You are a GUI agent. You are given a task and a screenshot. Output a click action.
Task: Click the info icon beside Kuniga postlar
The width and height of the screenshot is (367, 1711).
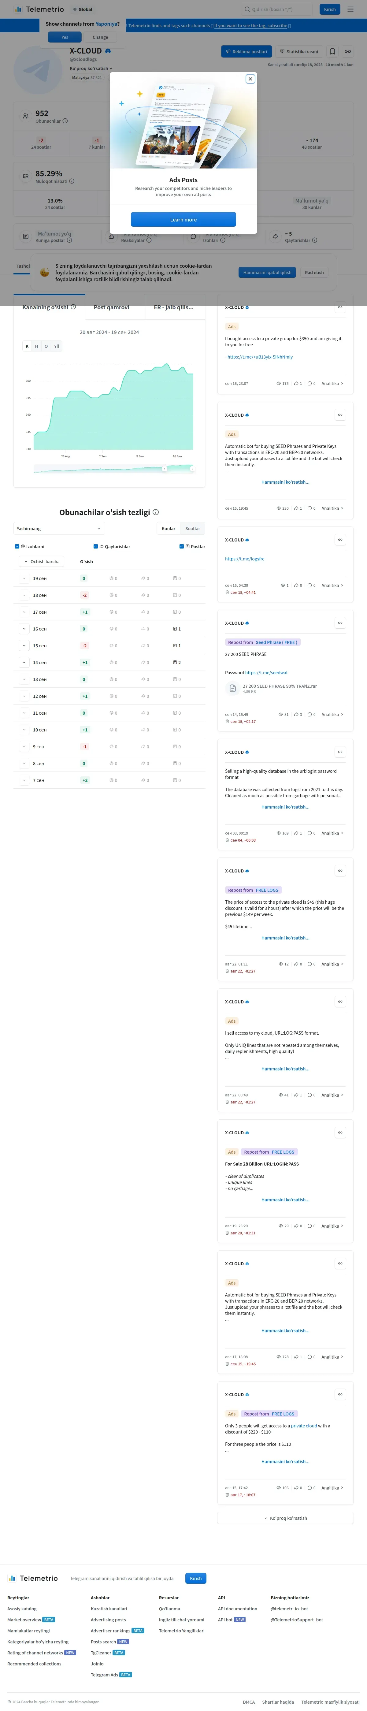click(x=69, y=240)
